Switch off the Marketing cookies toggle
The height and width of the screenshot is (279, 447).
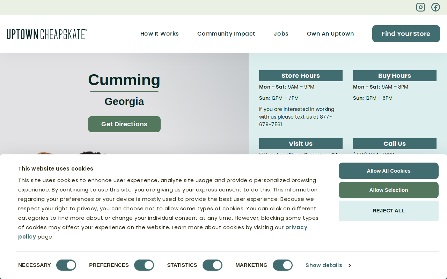tap(283, 265)
